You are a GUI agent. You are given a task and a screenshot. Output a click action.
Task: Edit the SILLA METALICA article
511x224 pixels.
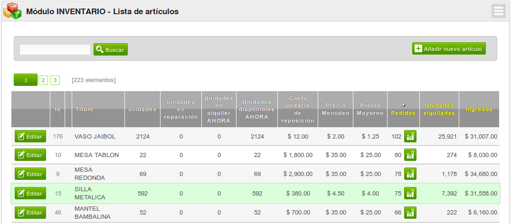[x=30, y=194]
